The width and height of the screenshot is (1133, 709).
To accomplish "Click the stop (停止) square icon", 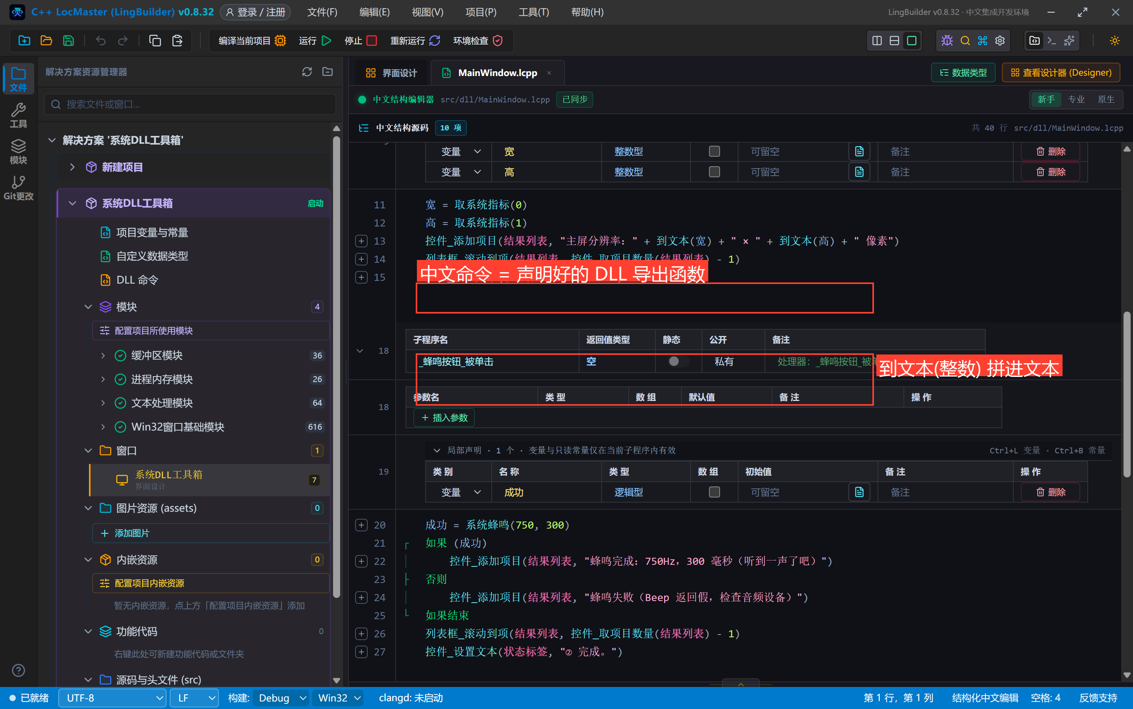I will click(x=372, y=41).
